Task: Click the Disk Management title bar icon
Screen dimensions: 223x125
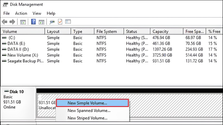Action: 5,4
